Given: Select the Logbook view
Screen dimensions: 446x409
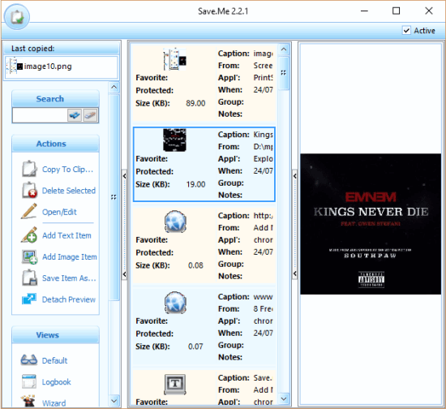Looking at the screenshot, I should click(56, 382).
